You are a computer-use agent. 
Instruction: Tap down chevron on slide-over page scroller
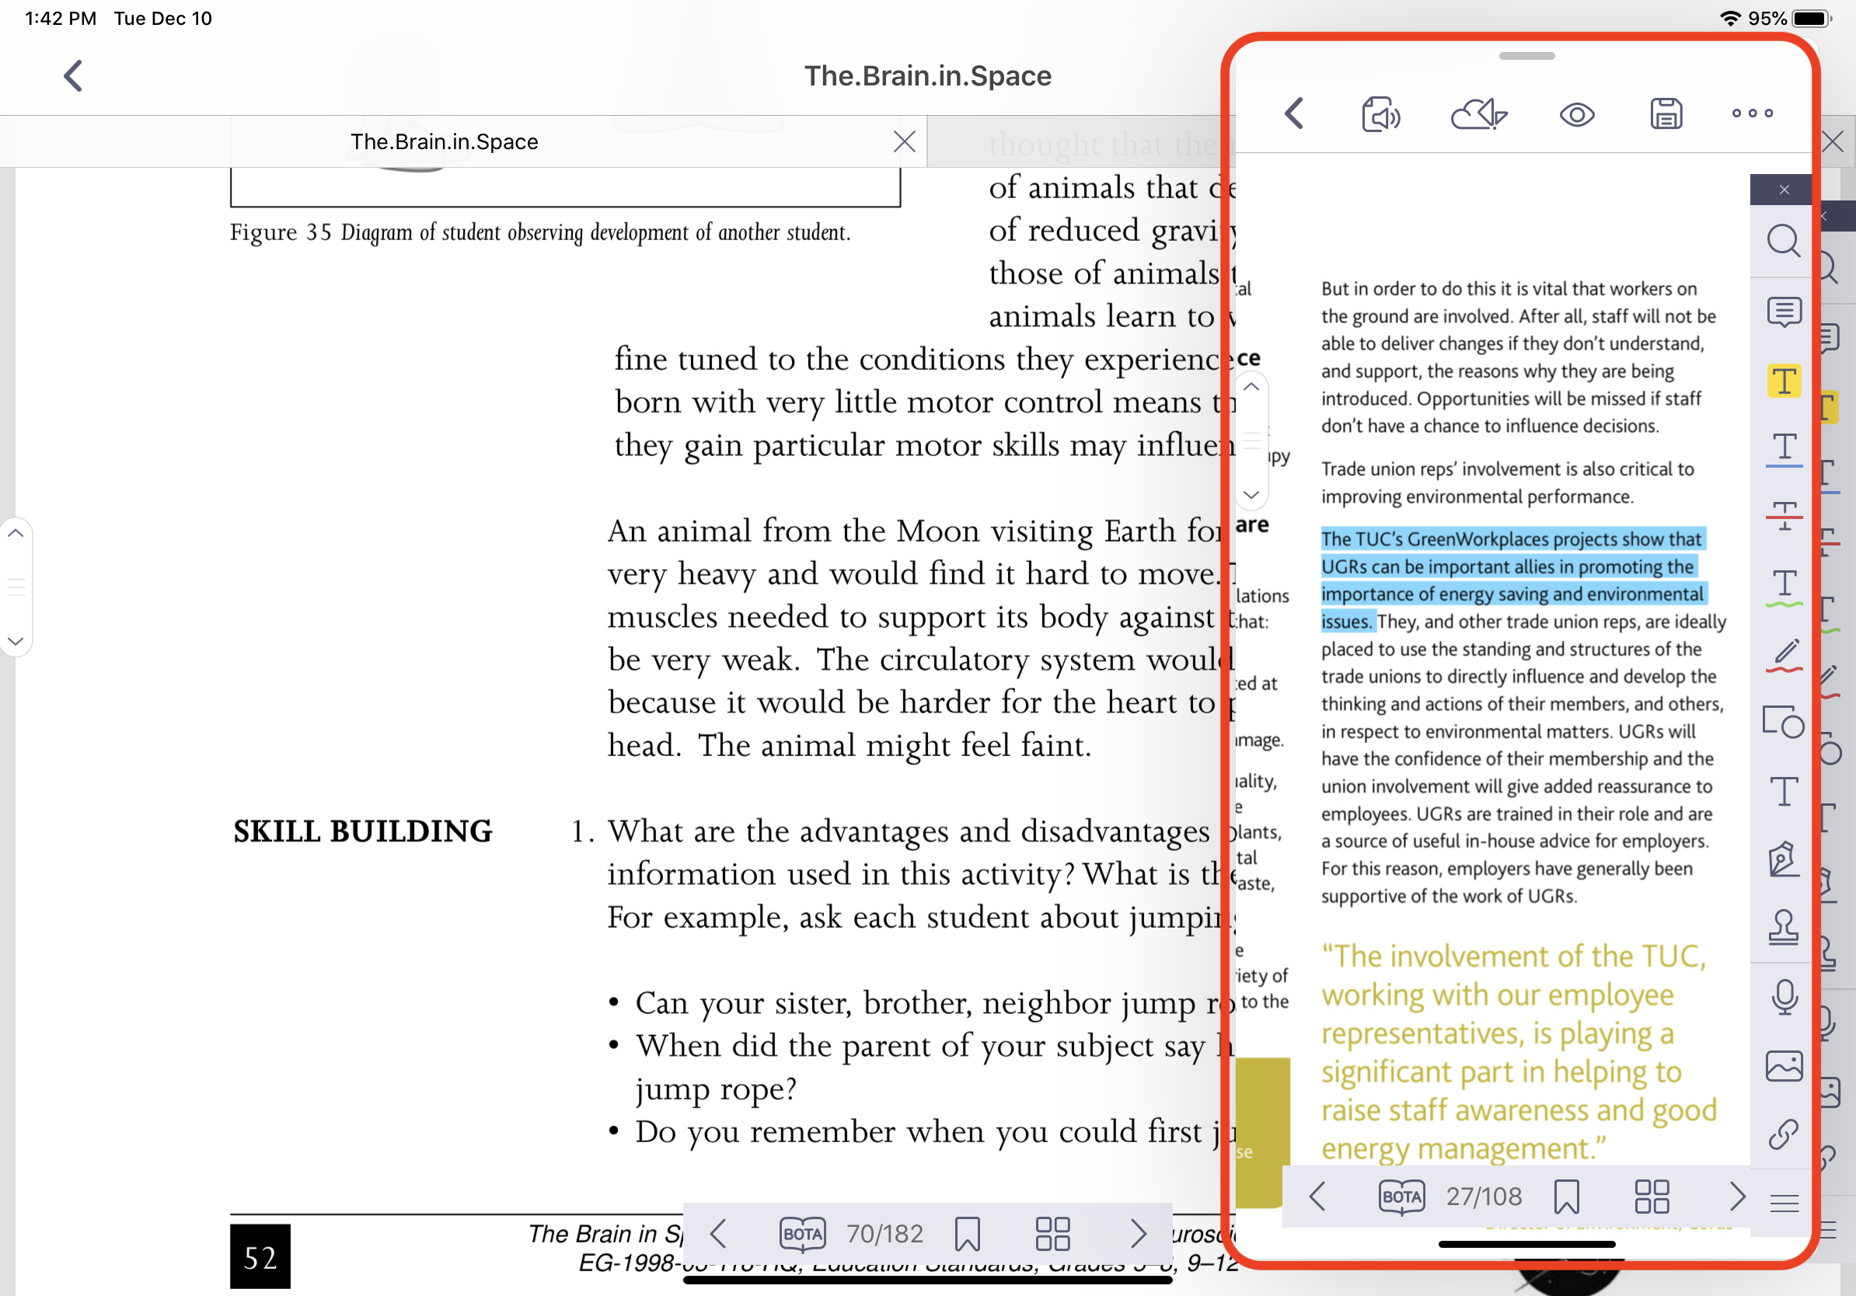click(1251, 494)
